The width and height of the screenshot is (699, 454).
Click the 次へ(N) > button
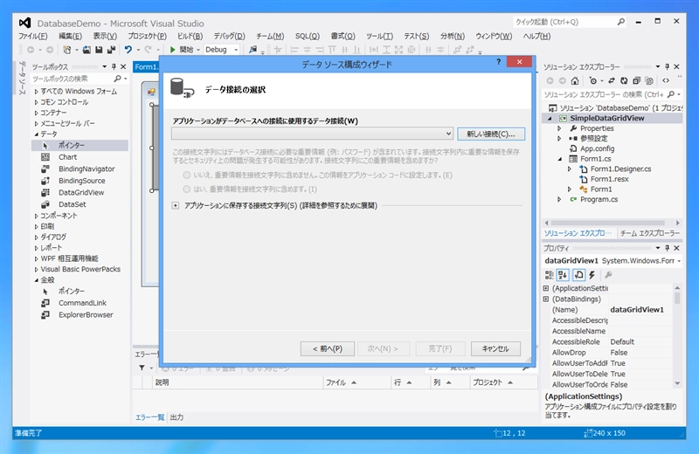point(383,349)
